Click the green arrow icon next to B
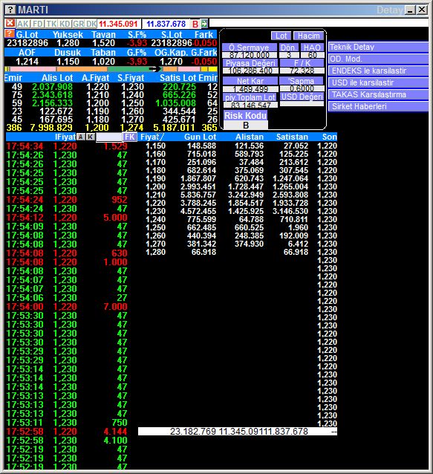The width and height of the screenshot is (433, 474). click(204, 24)
